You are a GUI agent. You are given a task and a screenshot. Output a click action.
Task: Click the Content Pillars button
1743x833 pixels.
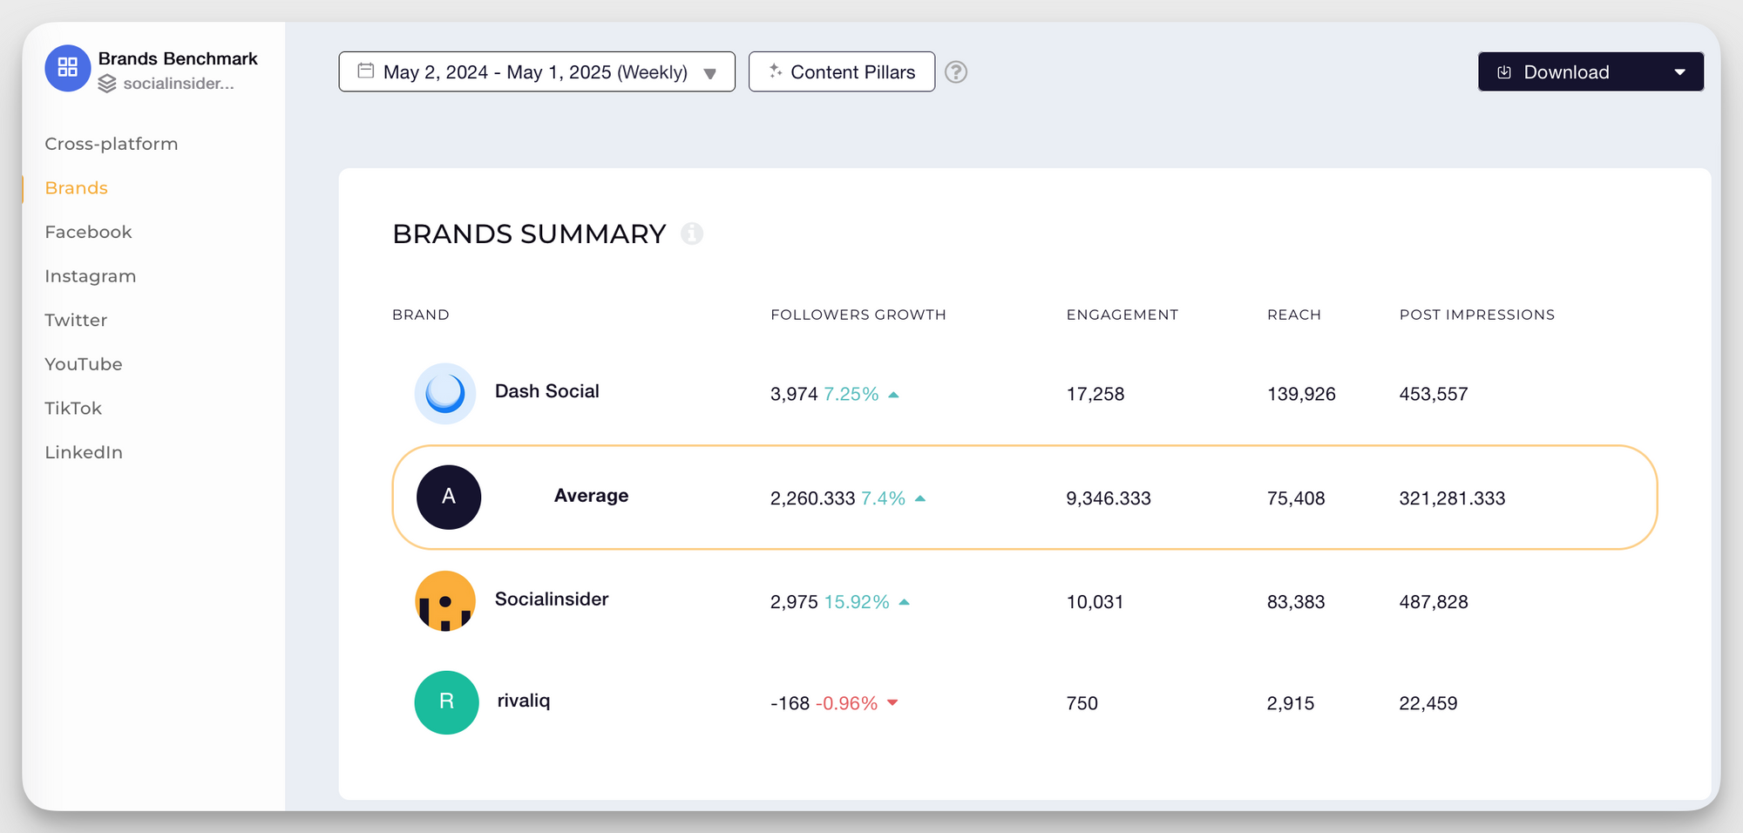(x=842, y=71)
